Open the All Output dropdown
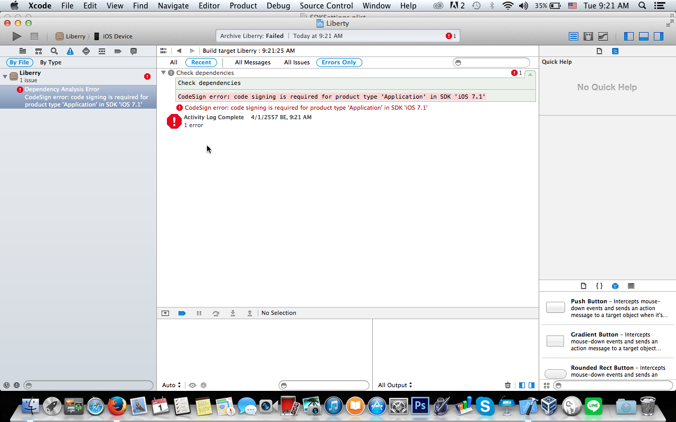676x422 pixels. 395,385
